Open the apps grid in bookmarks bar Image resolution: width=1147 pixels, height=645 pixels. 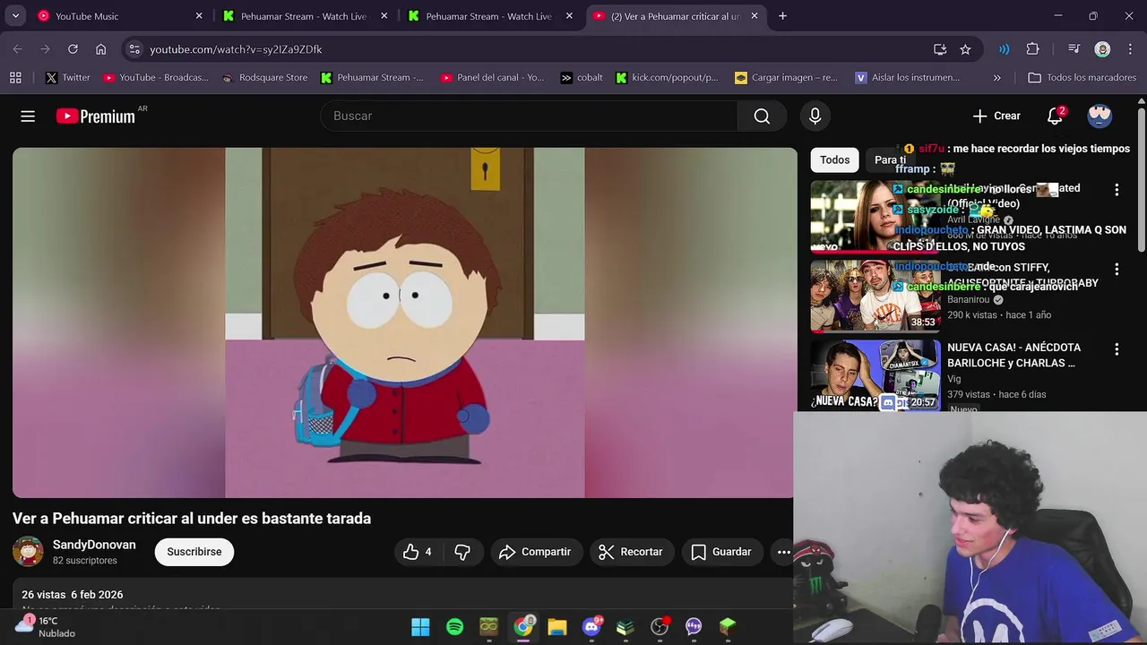(15, 78)
